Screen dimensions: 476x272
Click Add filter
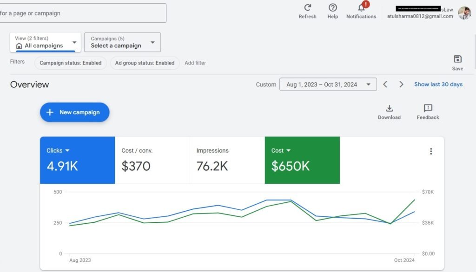coord(195,63)
